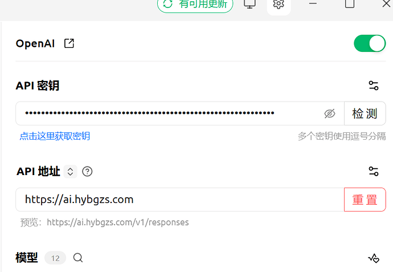Show the hidden API key with eye icon
This screenshot has height=272, width=393.
point(330,113)
